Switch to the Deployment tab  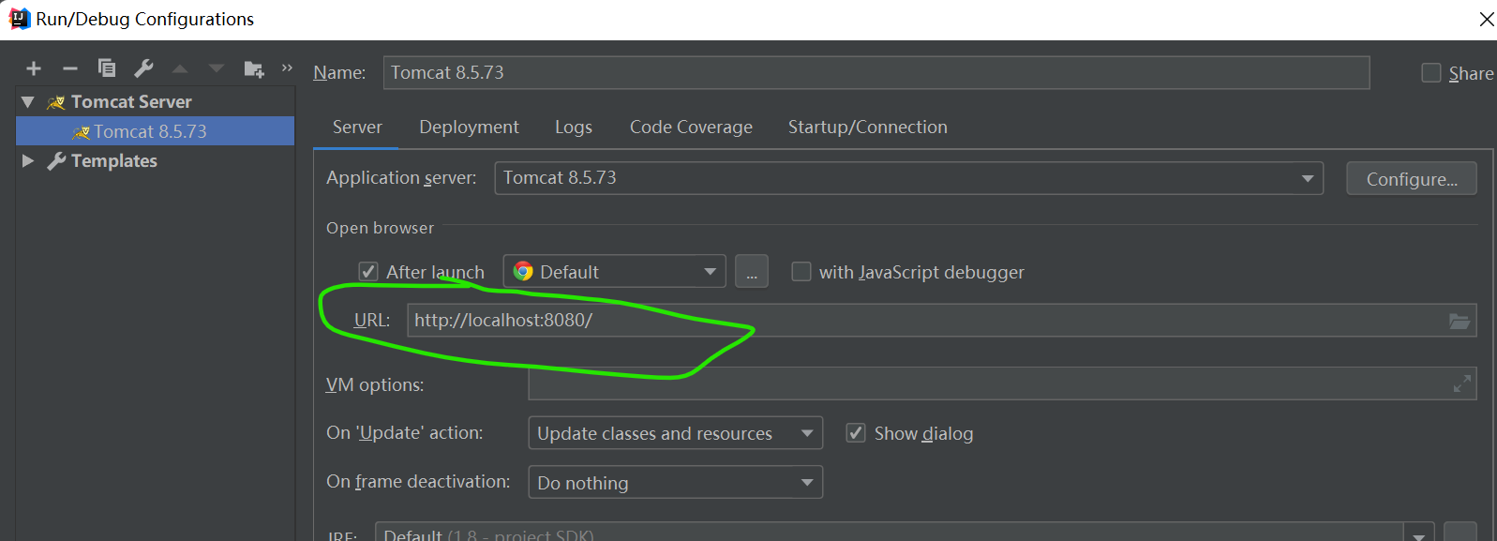click(469, 128)
